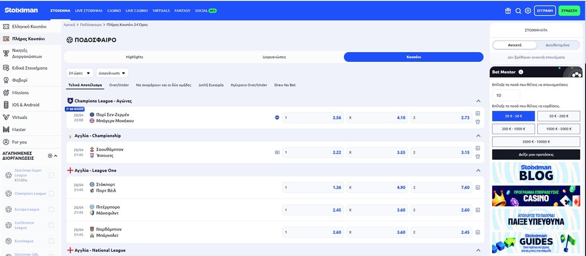Choose the 20 € - 50 € range
586x256 pixels.
click(x=514, y=116)
